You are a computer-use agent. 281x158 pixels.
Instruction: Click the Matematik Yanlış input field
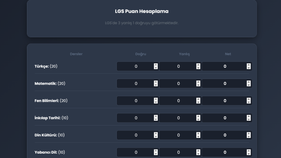pyautogui.click(x=180, y=83)
